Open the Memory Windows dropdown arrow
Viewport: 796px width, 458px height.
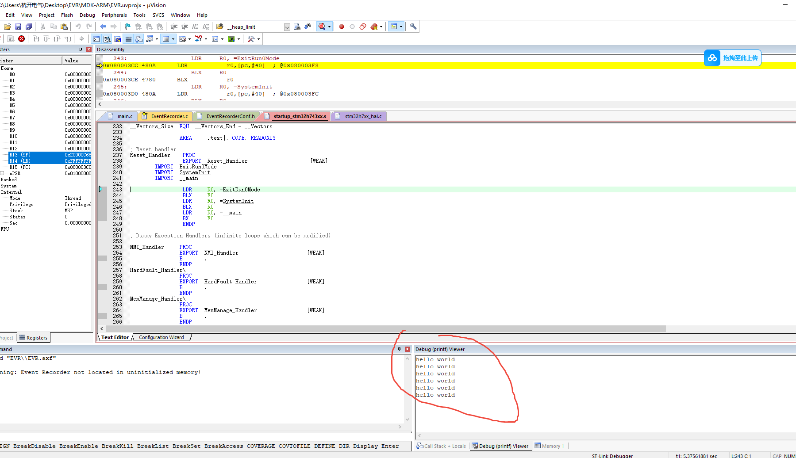173,39
